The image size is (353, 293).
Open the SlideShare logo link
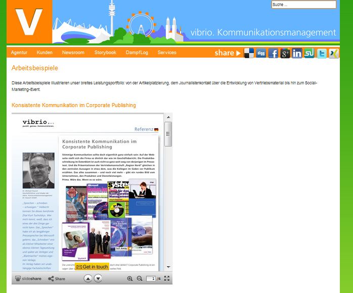(x=28, y=279)
